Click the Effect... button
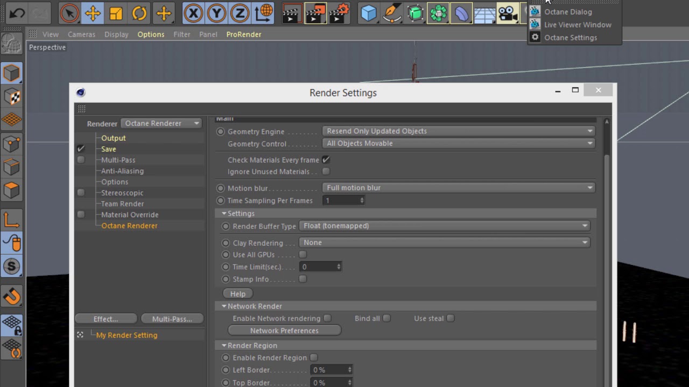This screenshot has width=689, height=387. click(x=105, y=319)
